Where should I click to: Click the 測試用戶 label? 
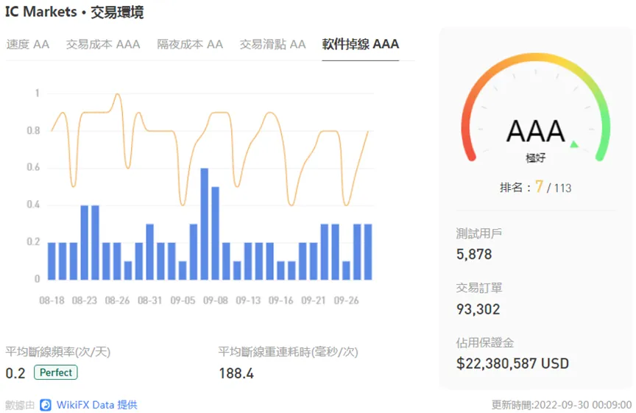tap(479, 233)
